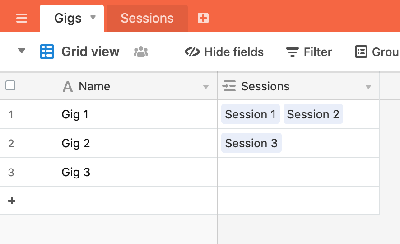Screen dimensions: 400x244
Task: Expand the Gigs tab dropdown arrow
Action: tap(93, 17)
